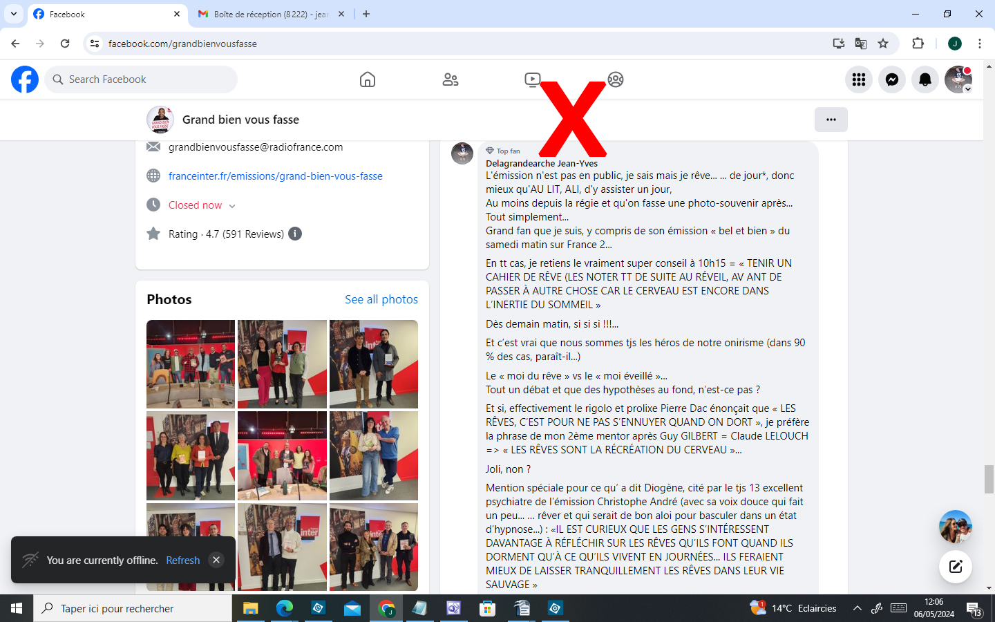Open the account profile picture menu
Viewport: 995px width, 622px height.
click(958, 79)
